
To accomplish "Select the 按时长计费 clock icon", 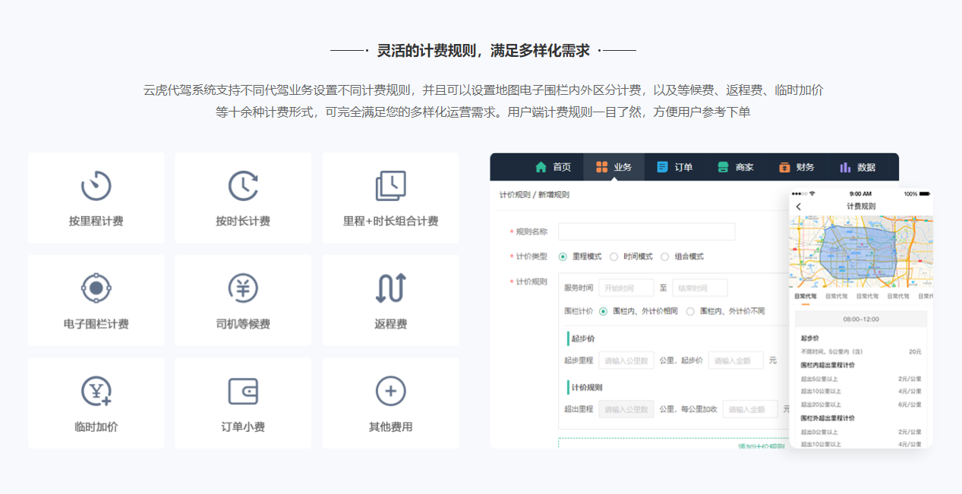I will [x=243, y=186].
